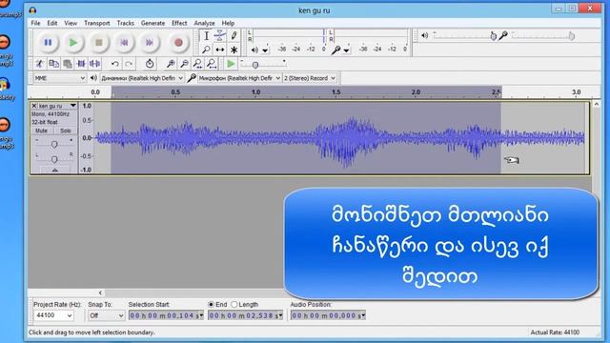This screenshot has height=343, width=610.
Task: Open the Project Rate 44100 dropdown
Action: coord(53,315)
